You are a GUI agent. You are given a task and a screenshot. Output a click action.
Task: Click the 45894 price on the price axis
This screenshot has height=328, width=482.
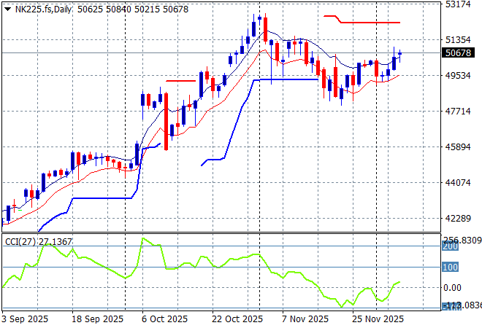tap(457, 147)
